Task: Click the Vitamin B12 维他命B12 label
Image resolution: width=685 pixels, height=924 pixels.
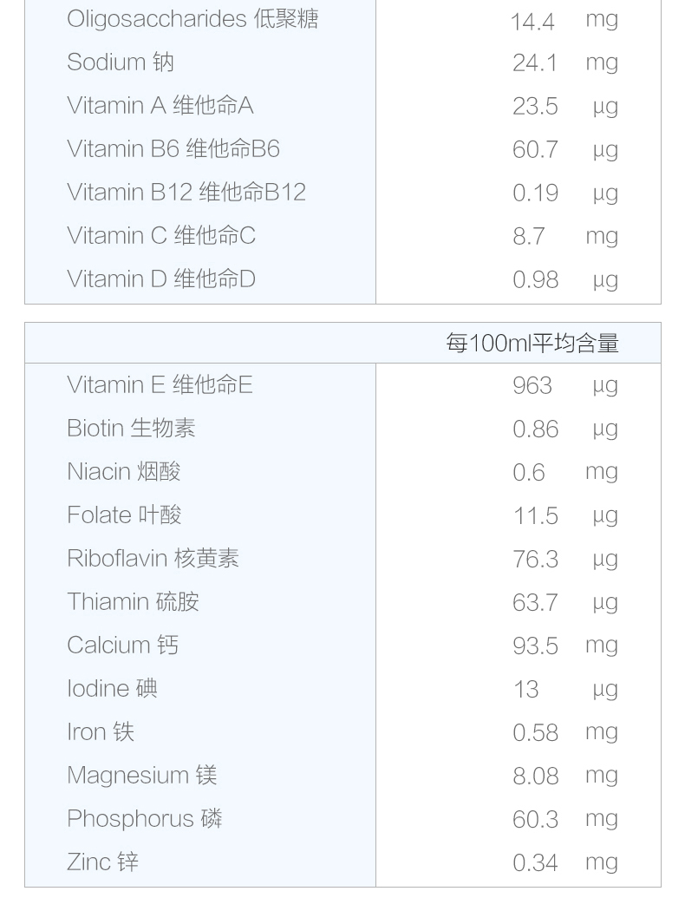Action: (186, 193)
